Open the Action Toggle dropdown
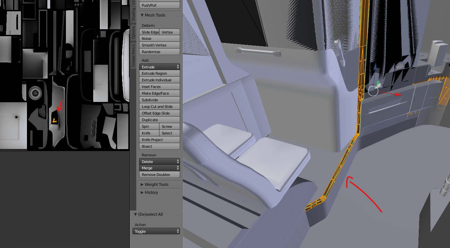 click(156, 231)
